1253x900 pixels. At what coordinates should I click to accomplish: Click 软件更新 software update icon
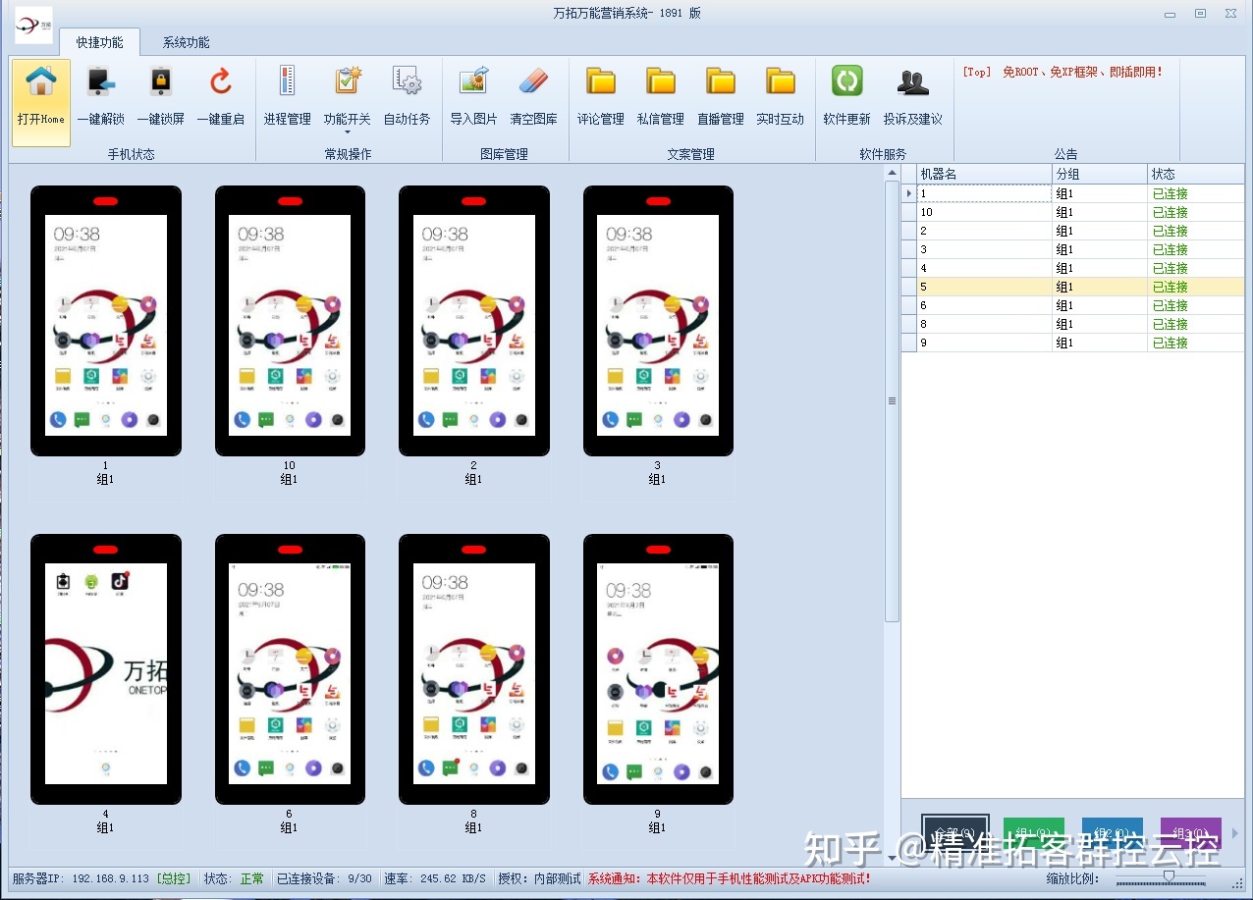[x=846, y=82]
